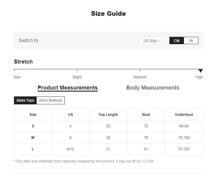210x177 pixels.
Task: Click the Underbust column header
Action: (184, 115)
